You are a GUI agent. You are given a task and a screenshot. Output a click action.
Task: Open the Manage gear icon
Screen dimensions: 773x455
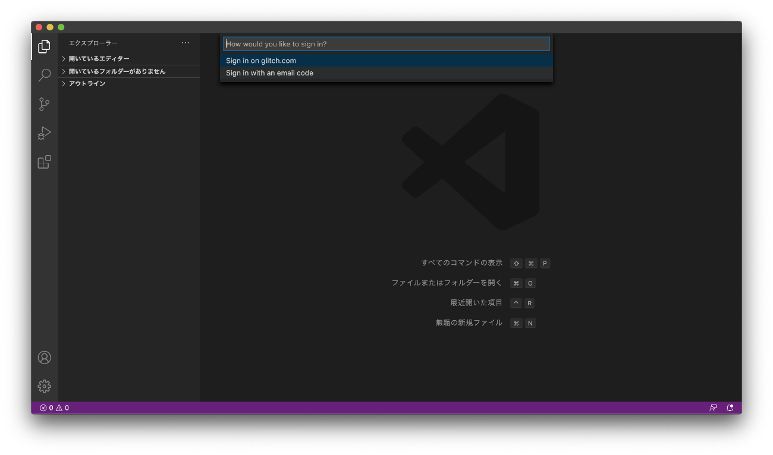44,386
